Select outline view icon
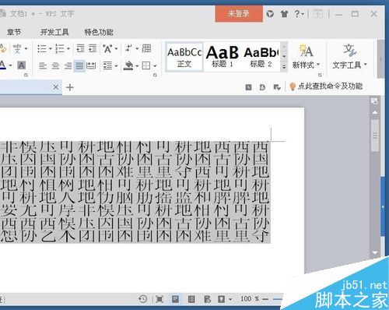The width and height of the screenshot is (389, 310). 191,299
